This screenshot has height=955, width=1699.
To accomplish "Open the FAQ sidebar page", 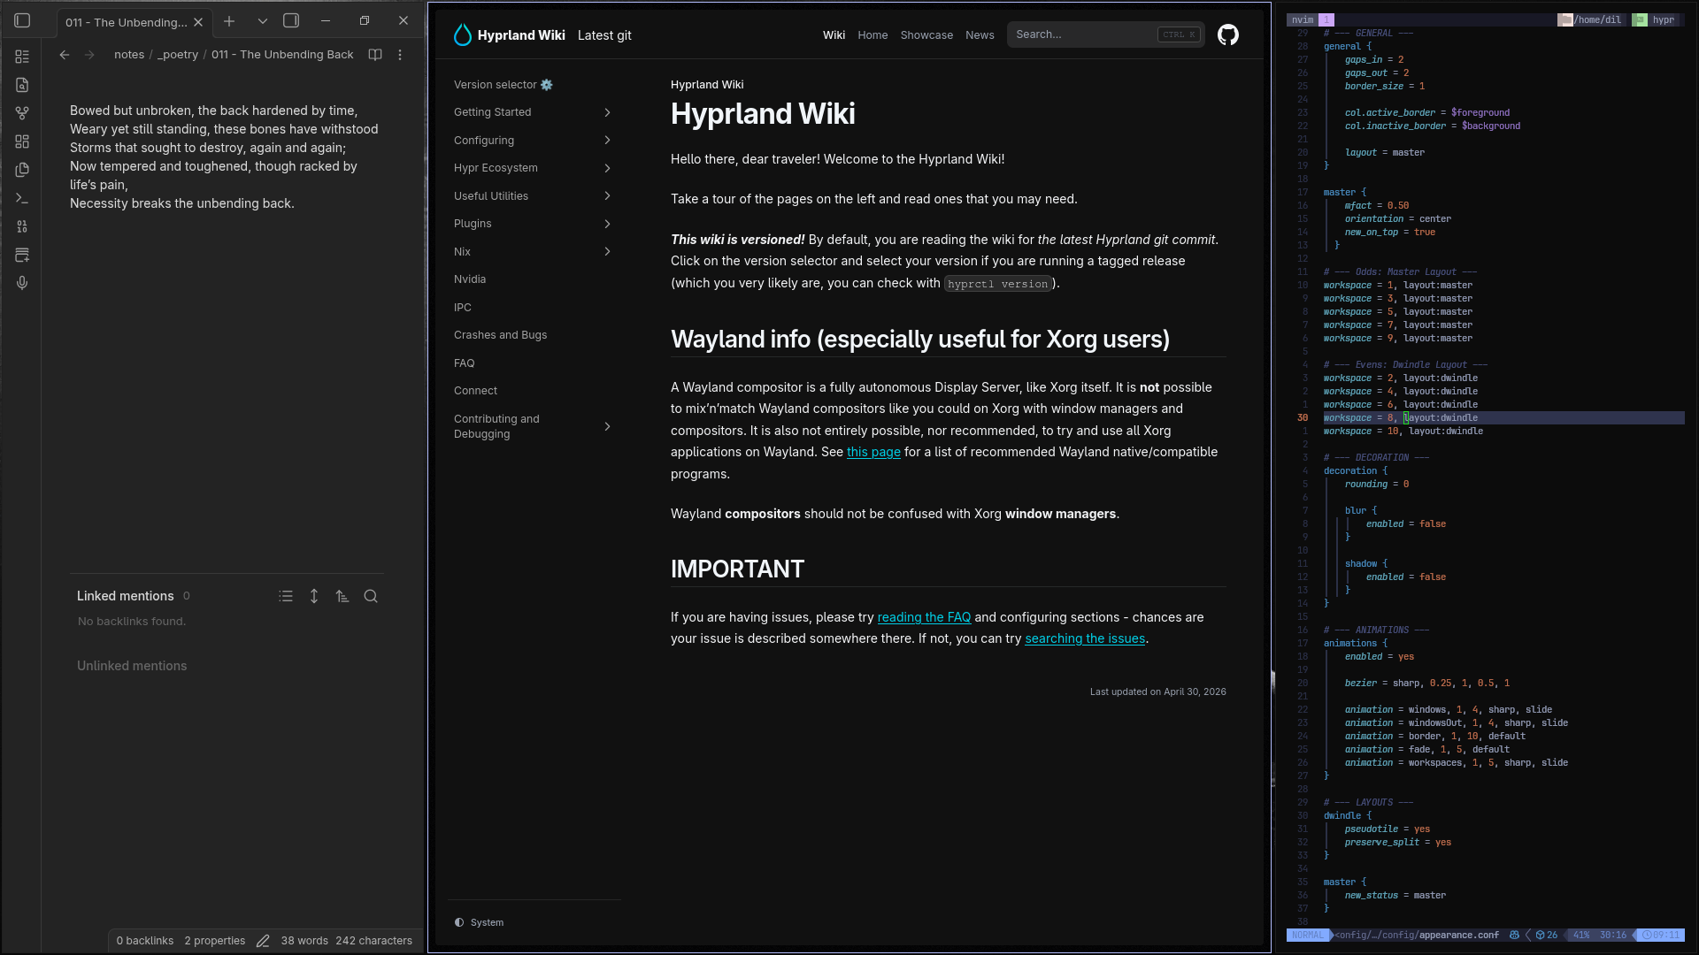I will click(465, 363).
